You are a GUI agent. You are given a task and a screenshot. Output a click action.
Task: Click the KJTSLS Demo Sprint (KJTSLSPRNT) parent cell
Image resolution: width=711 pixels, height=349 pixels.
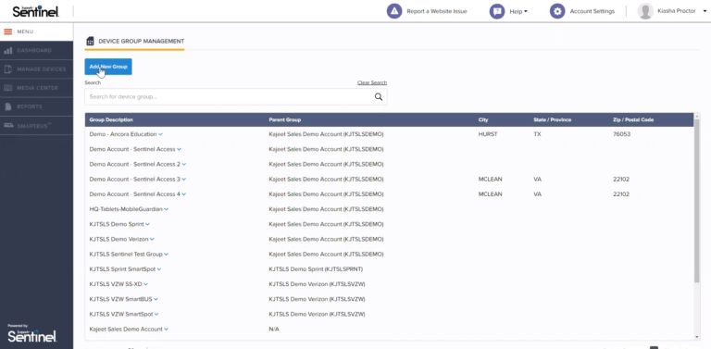(316, 269)
